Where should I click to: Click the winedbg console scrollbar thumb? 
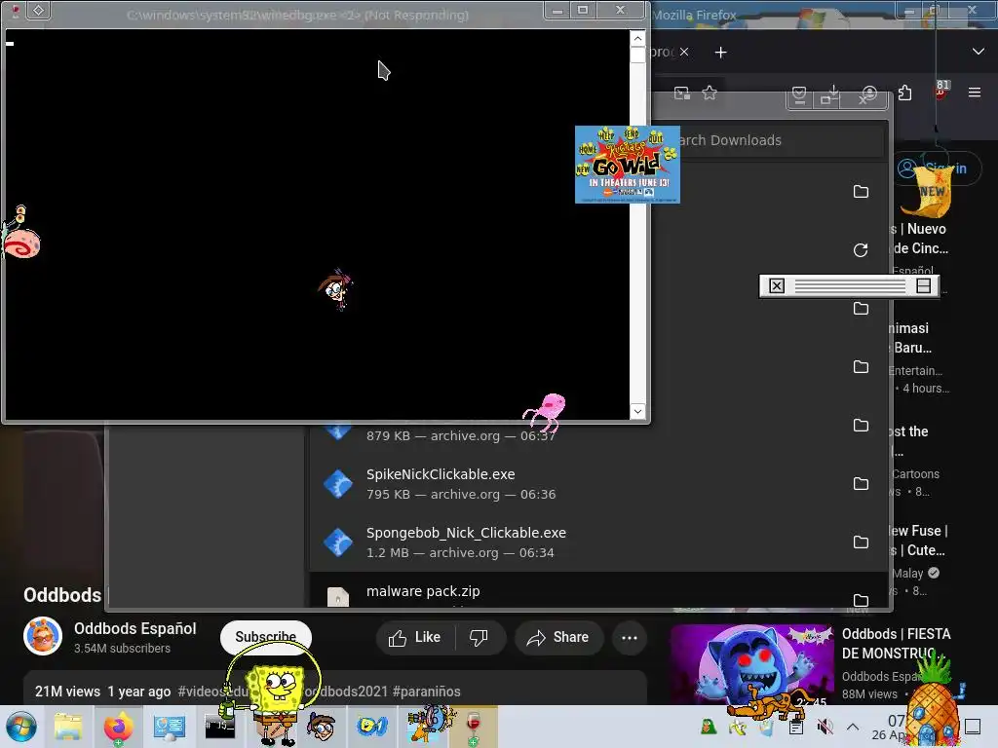637,55
